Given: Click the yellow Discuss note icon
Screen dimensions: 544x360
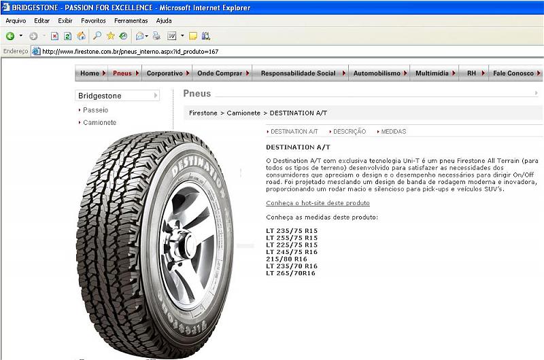Looking at the screenshot, I should tap(193, 36).
